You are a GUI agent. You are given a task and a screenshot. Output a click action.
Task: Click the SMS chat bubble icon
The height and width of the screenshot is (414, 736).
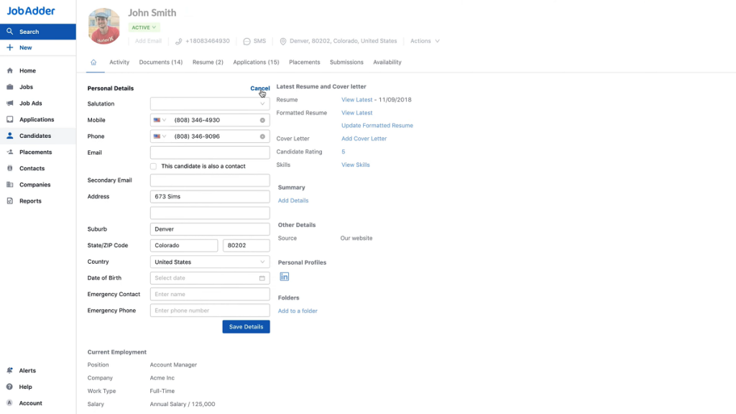247,42
